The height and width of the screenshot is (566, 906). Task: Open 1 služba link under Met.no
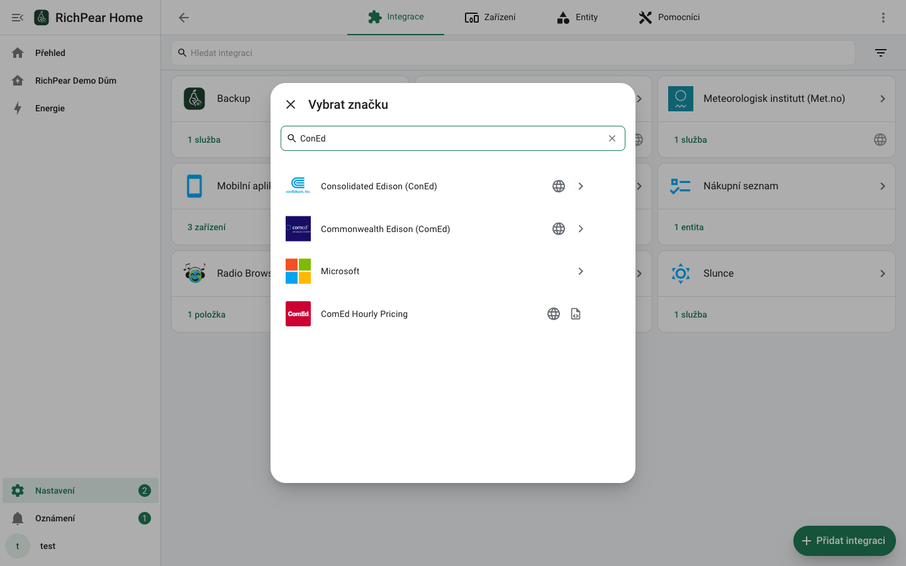(690, 140)
